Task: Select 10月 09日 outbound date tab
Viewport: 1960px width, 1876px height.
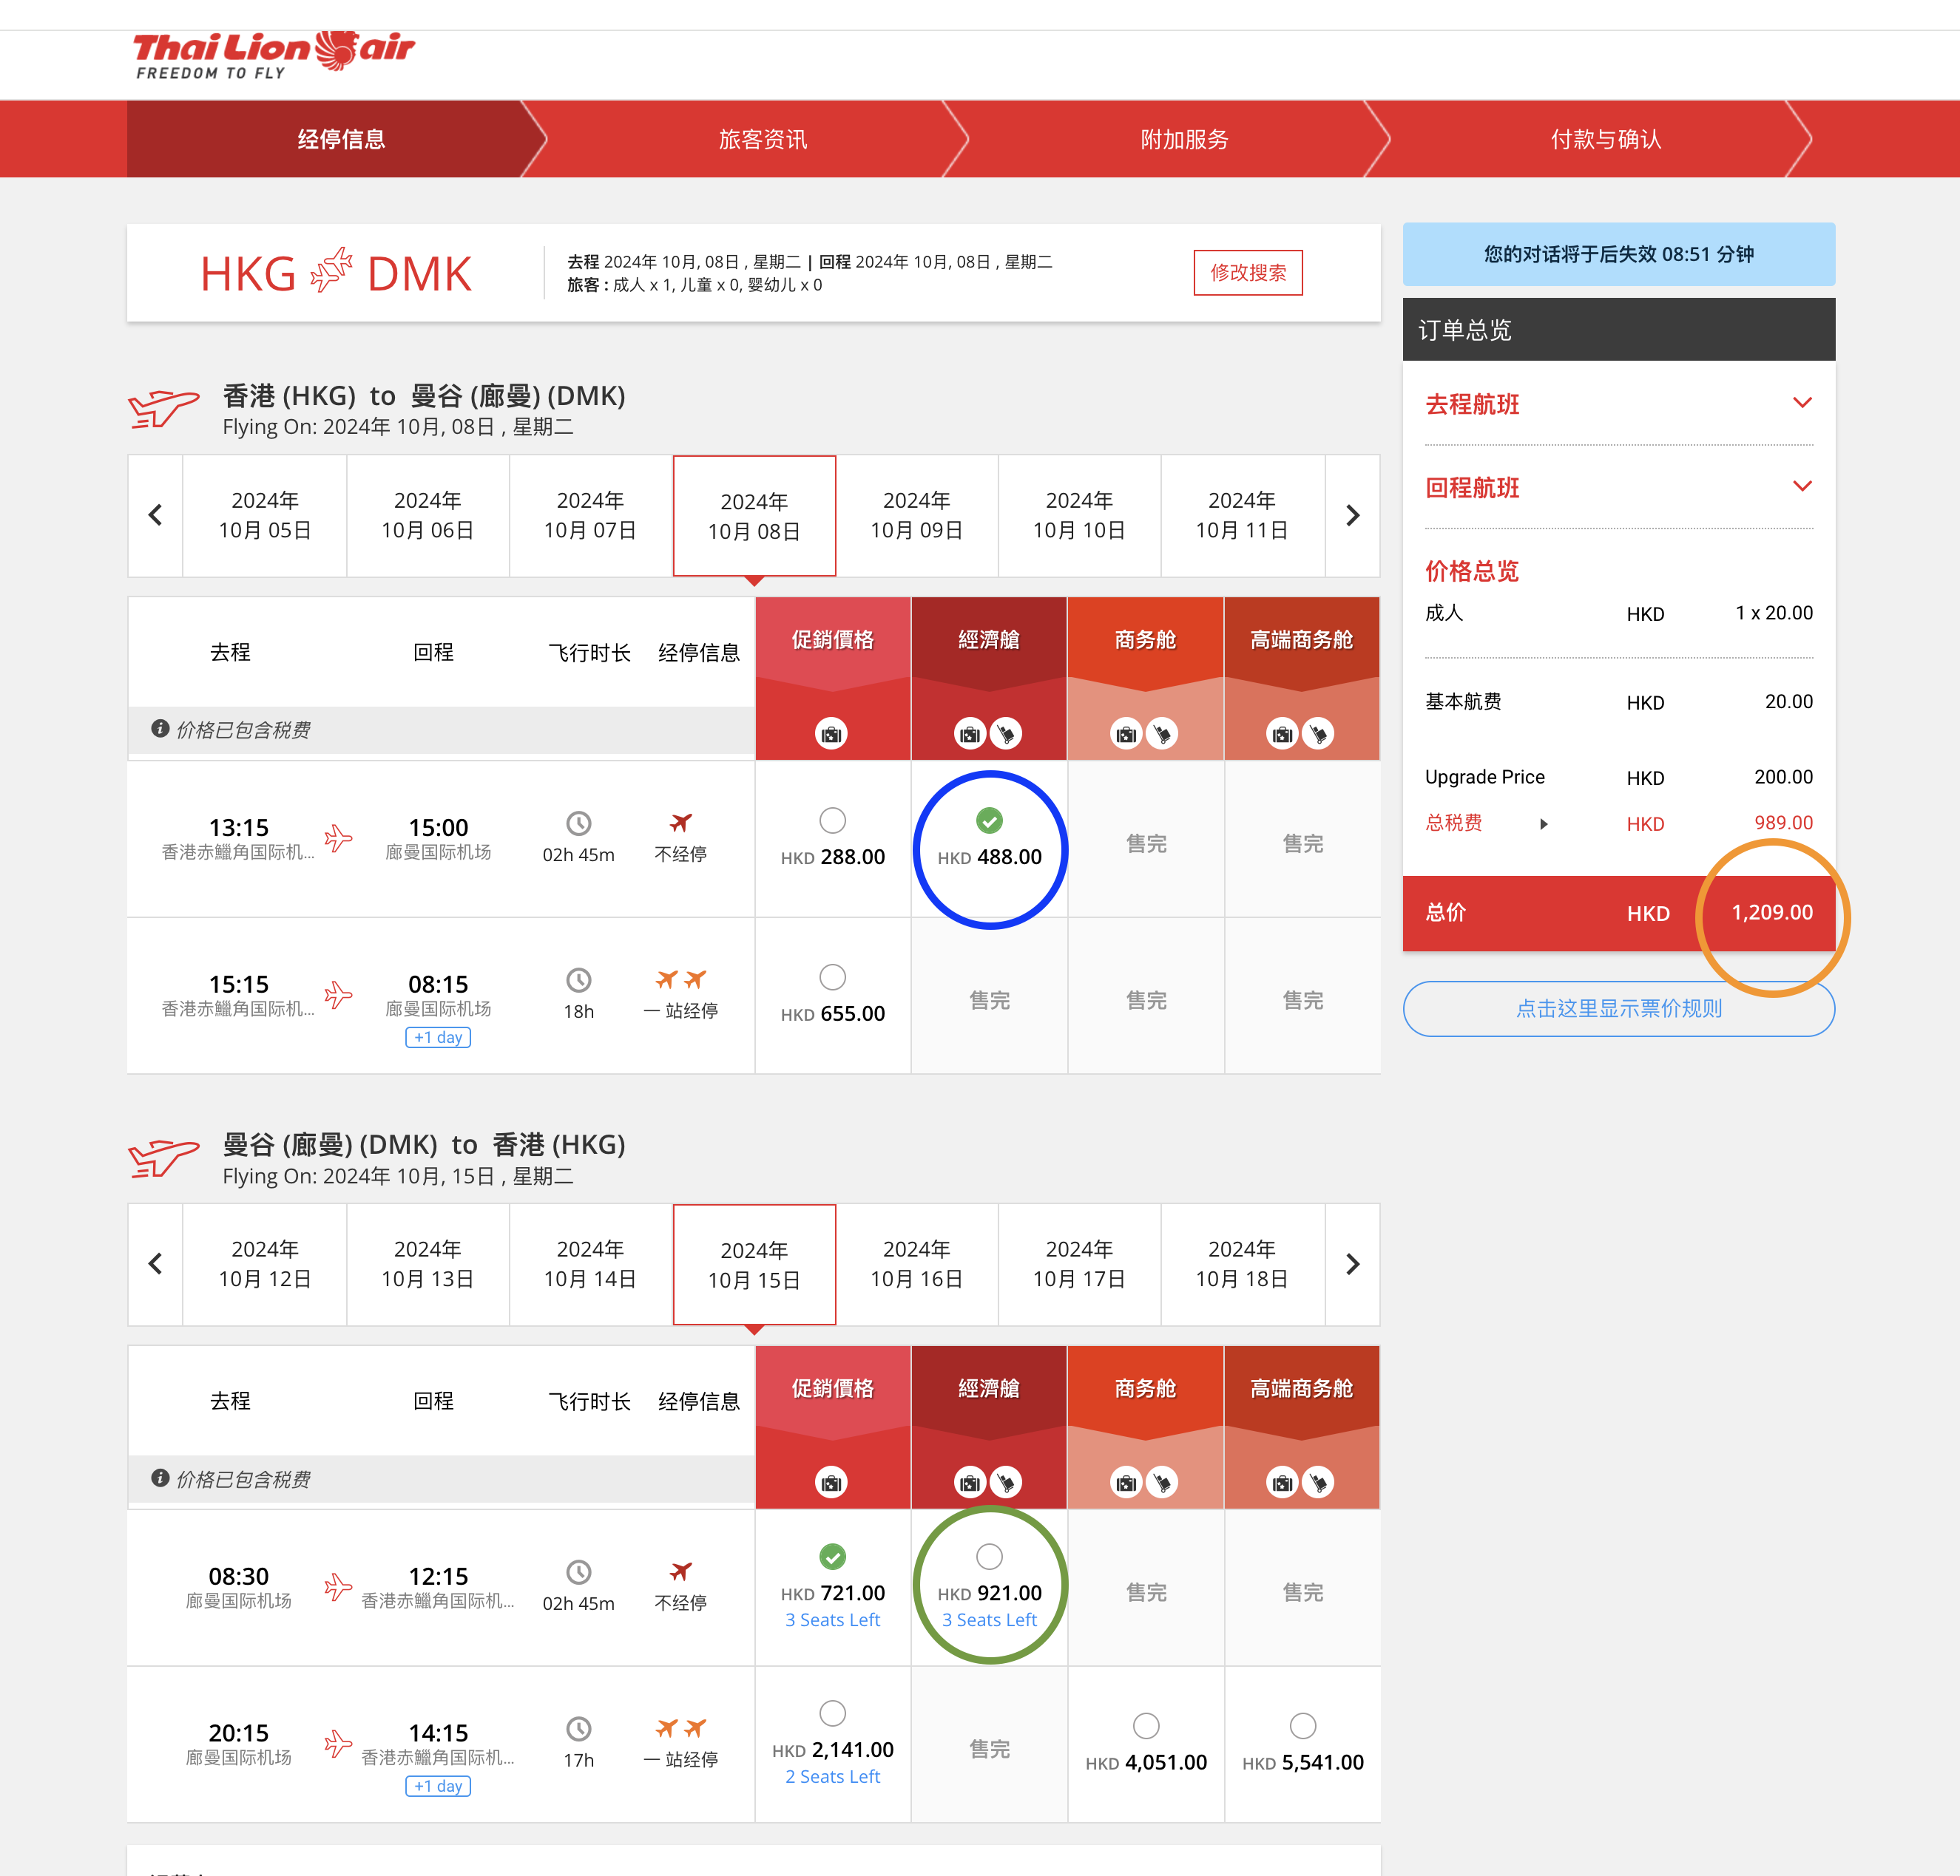Action: [916, 516]
